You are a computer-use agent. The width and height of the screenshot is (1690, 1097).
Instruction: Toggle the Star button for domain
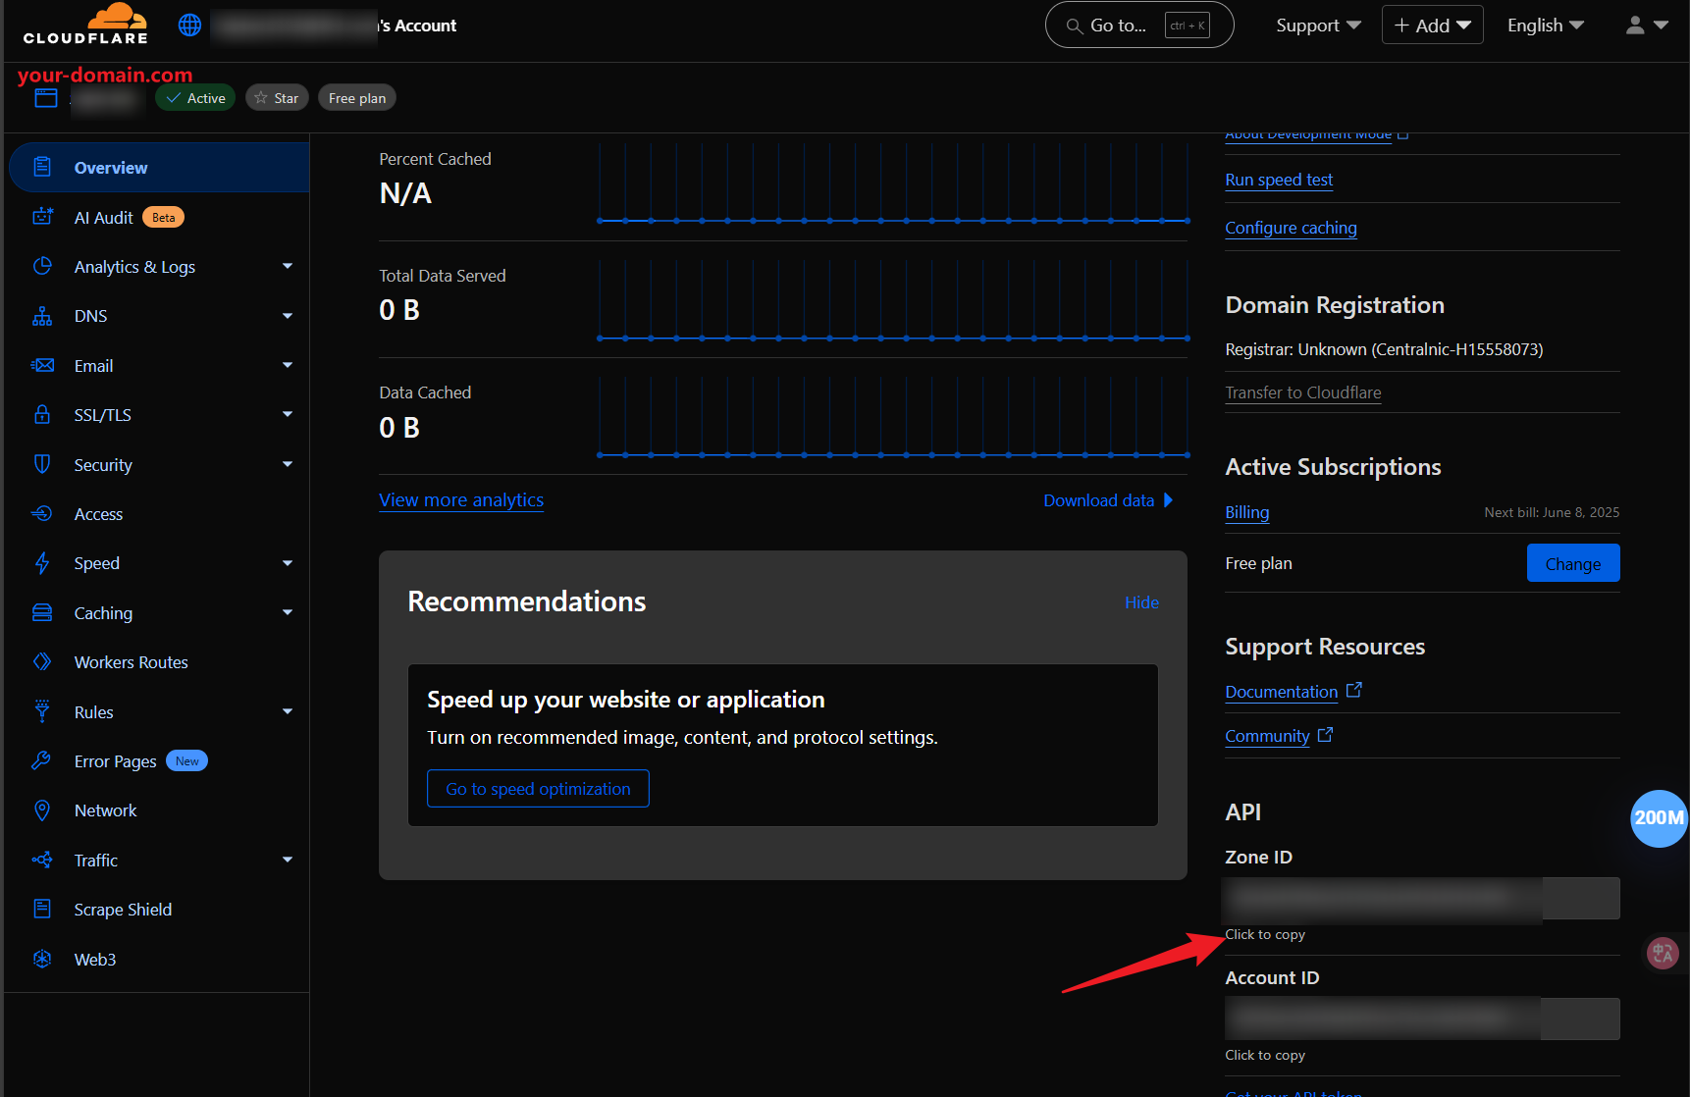[277, 98]
